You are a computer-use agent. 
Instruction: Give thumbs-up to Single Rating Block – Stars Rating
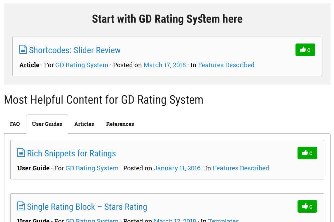point(307,206)
